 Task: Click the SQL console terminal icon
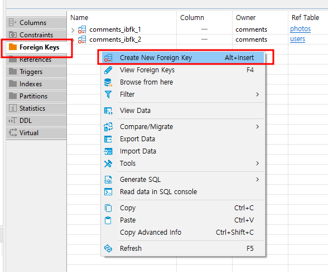click(x=108, y=192)
